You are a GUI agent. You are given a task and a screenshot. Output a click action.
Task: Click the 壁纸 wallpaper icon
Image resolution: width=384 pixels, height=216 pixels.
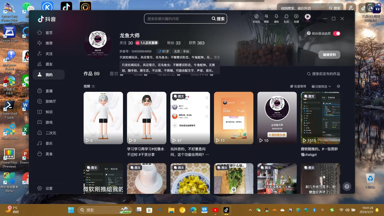(266, 16)
